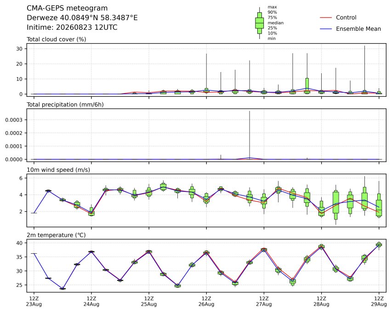
Task: Click the temperature box at 12Z 29Aug peak
Action: [379, 245]
